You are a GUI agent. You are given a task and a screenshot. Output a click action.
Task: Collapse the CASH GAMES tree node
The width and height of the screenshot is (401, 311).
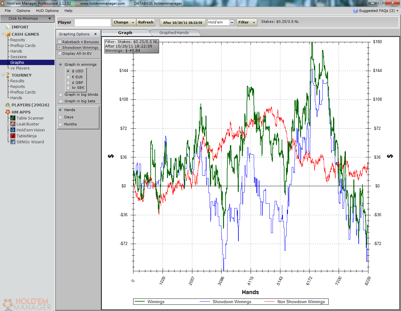(3, 34)
